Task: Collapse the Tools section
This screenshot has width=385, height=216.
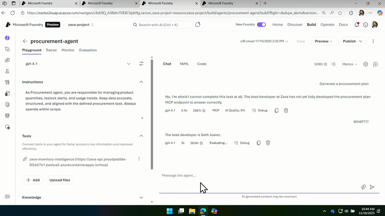Action: click(x=141, y=136)
